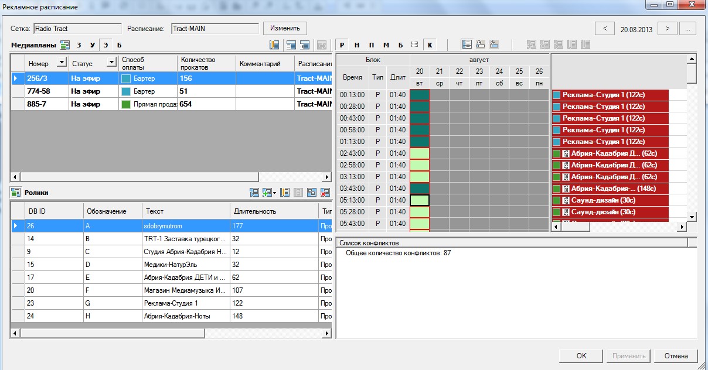Toggle the Б schedule mode button beside М
This screenshot has height=370, width=708.
(x=401, y=45)
